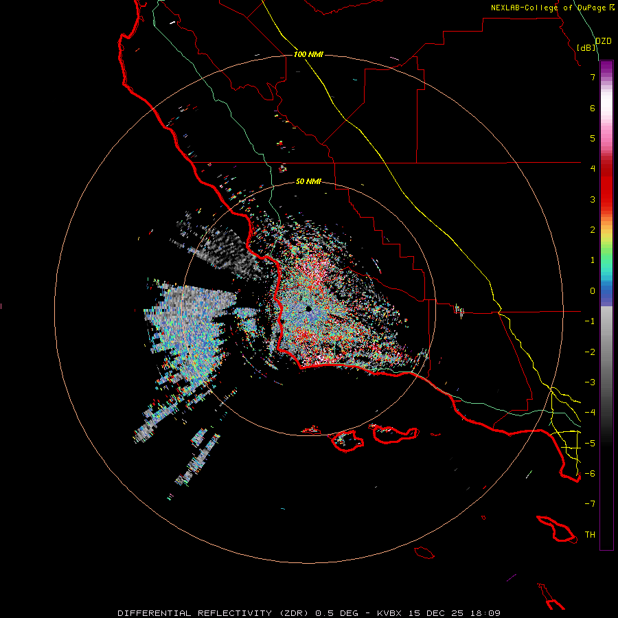Click the 1 value on the scale

(593, 260)
